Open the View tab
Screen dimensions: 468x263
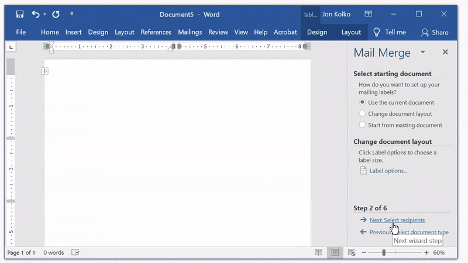point(241,32)
